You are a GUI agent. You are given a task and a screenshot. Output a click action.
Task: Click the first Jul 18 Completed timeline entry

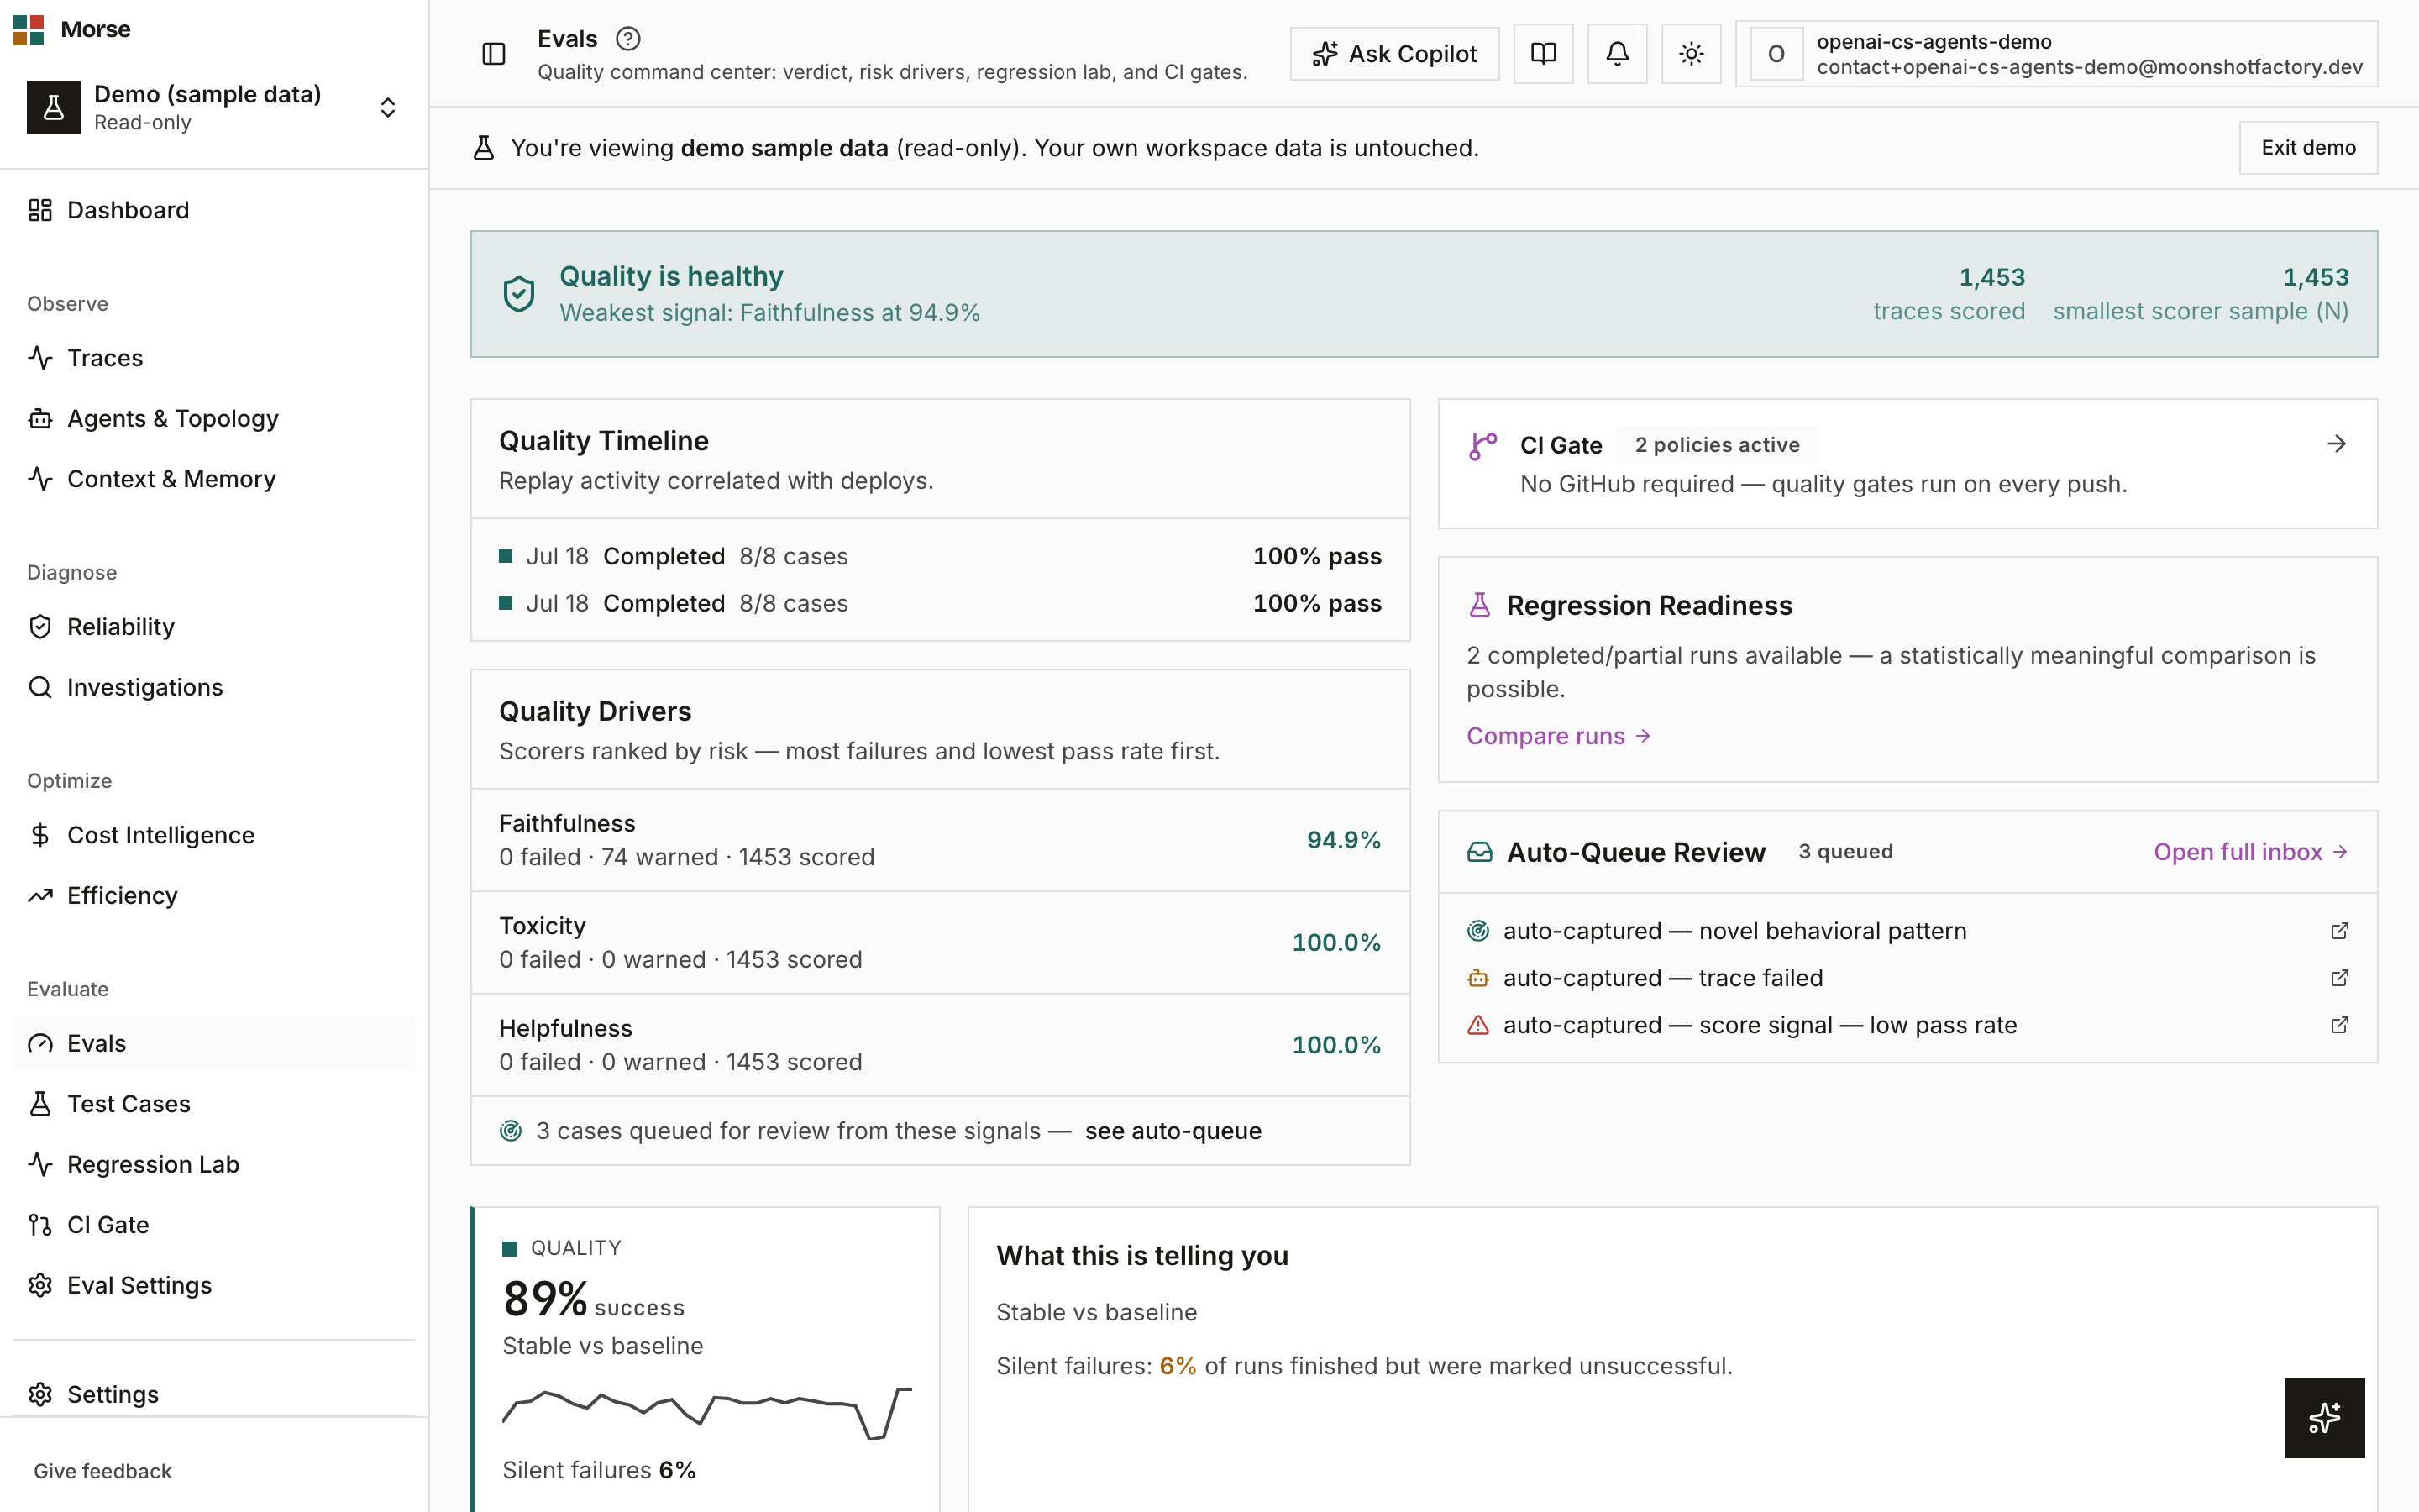[941, 556]
